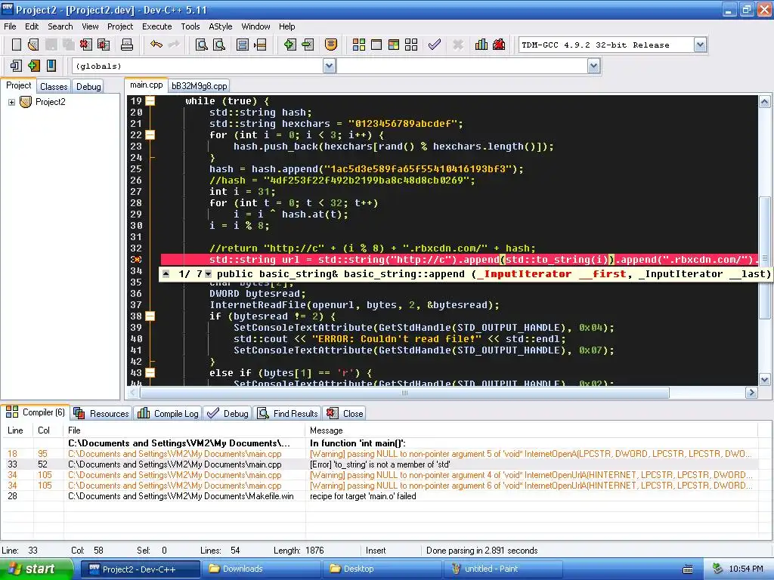Click the Run program window icon
Viewport: 774px width, 580px height.
coord(376,45)
